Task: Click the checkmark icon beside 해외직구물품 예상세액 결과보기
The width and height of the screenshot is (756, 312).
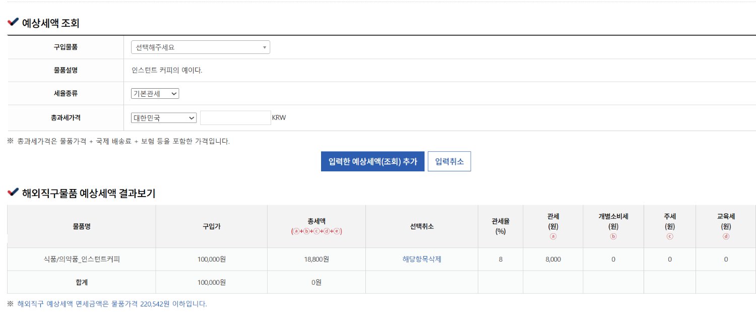Action: tap(13, 193)
